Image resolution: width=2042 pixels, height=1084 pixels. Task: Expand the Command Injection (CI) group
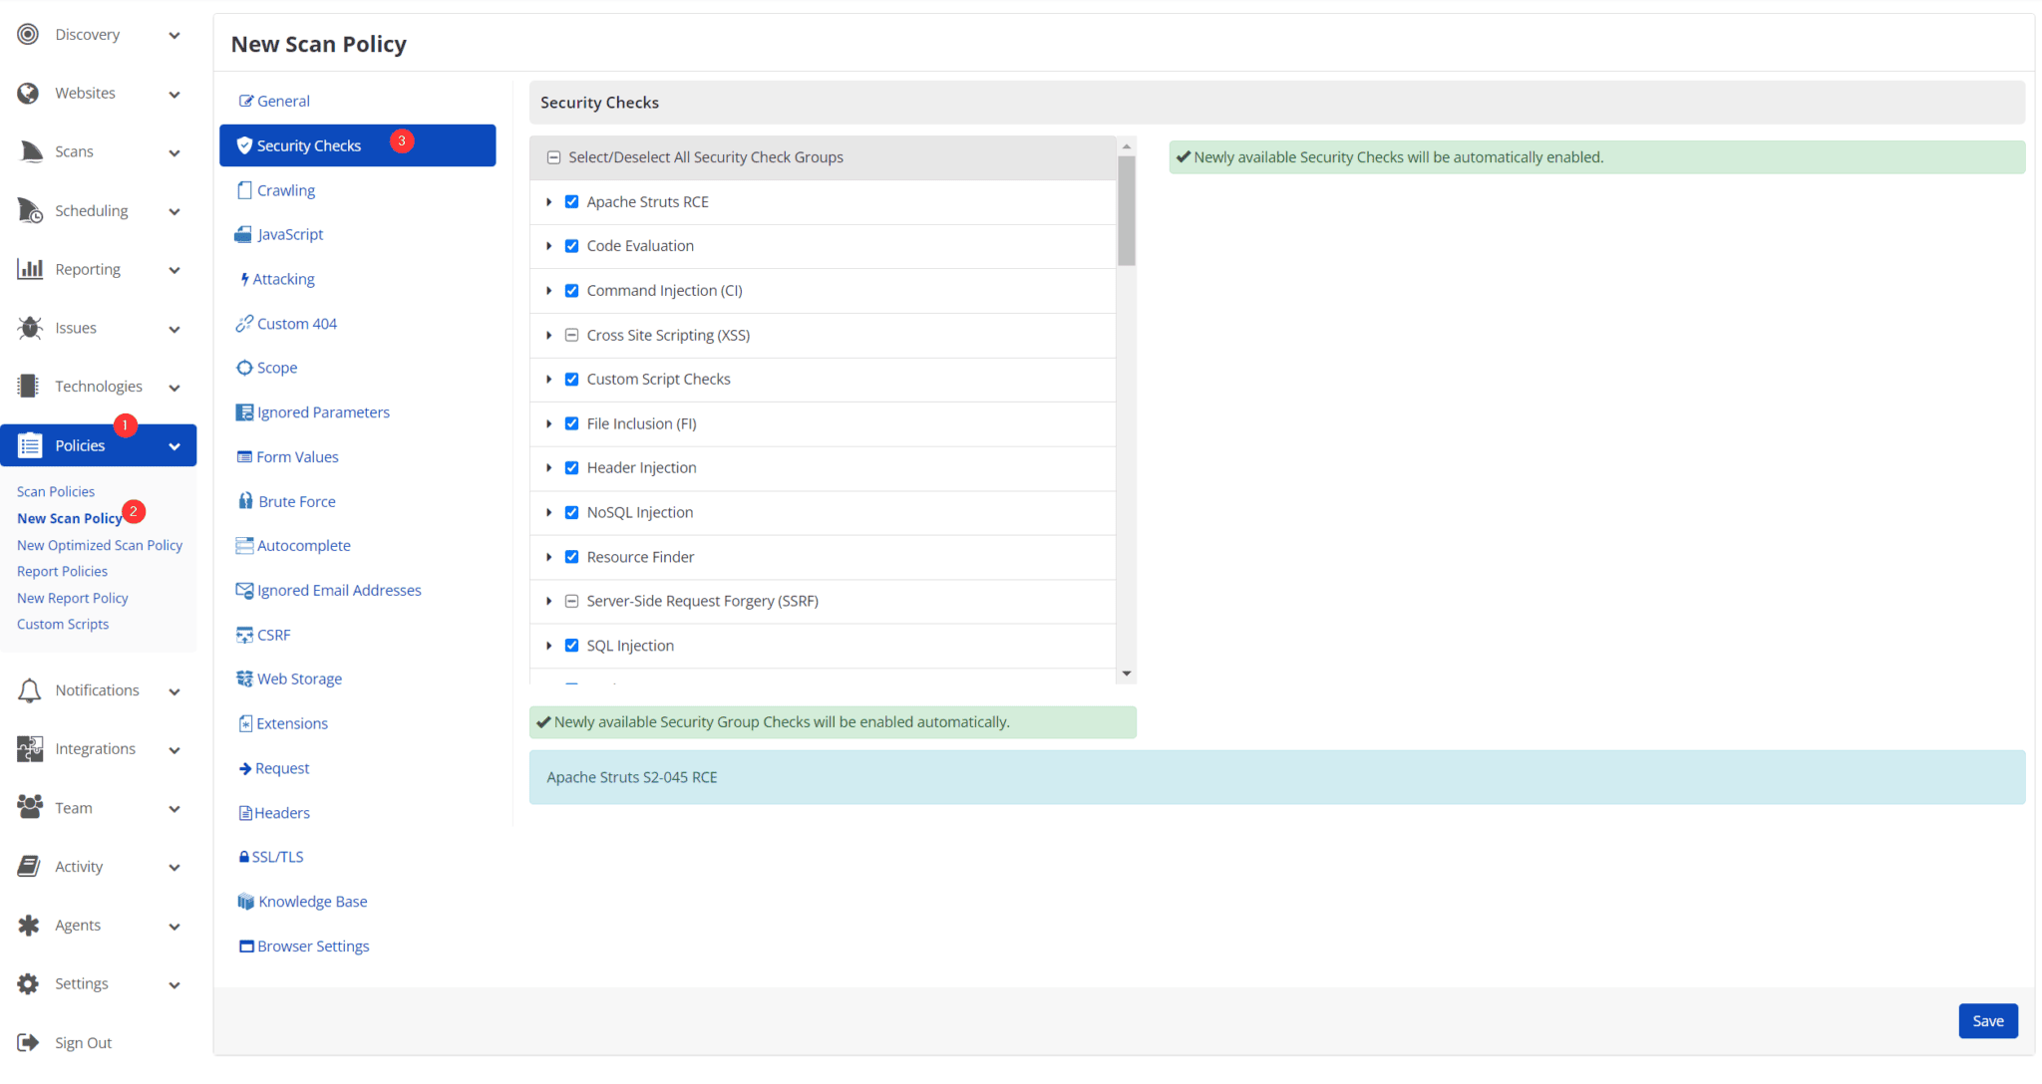549,290
